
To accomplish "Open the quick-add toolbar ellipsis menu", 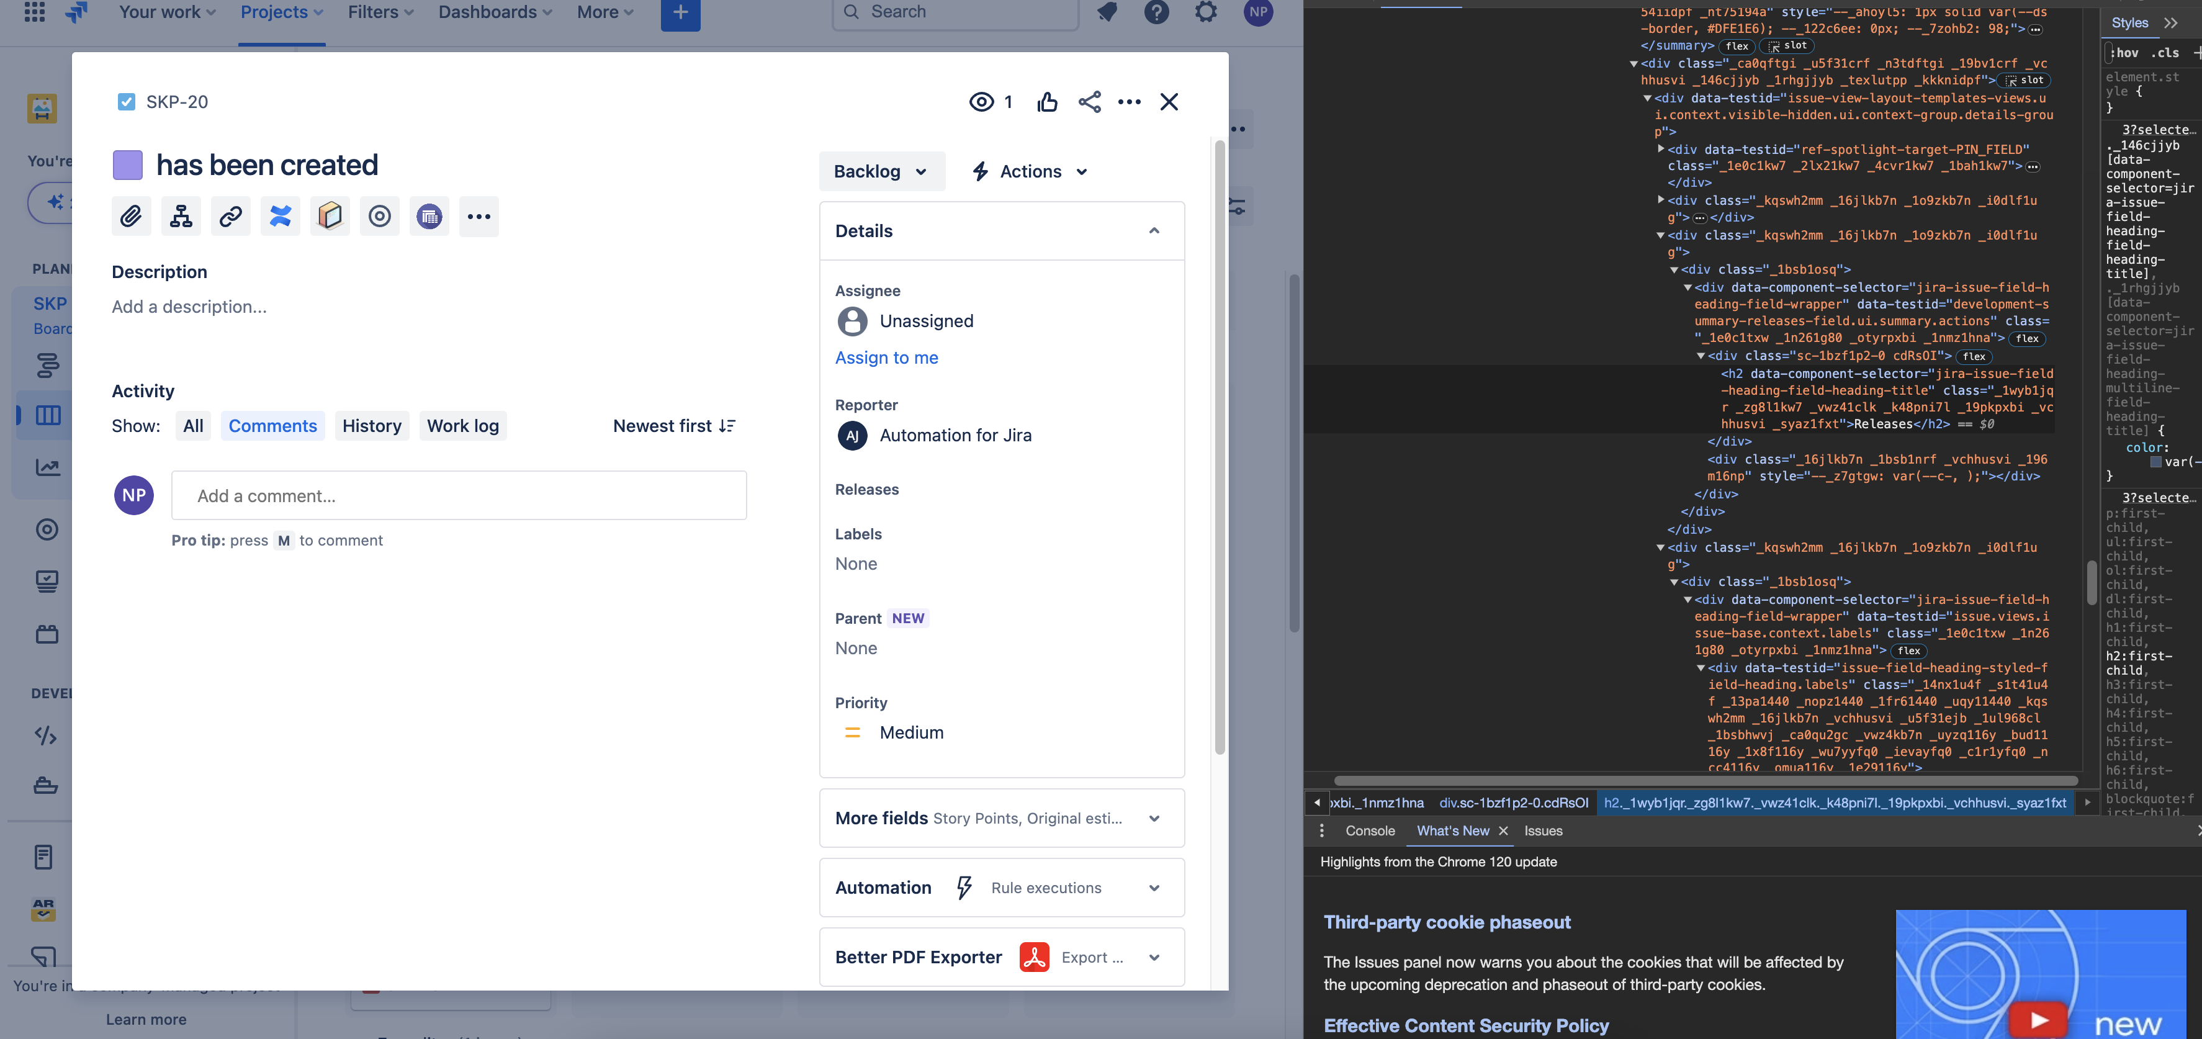I will [479, 217].
